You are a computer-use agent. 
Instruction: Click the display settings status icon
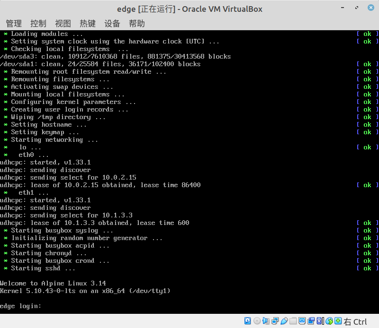[x=302, y=320]
